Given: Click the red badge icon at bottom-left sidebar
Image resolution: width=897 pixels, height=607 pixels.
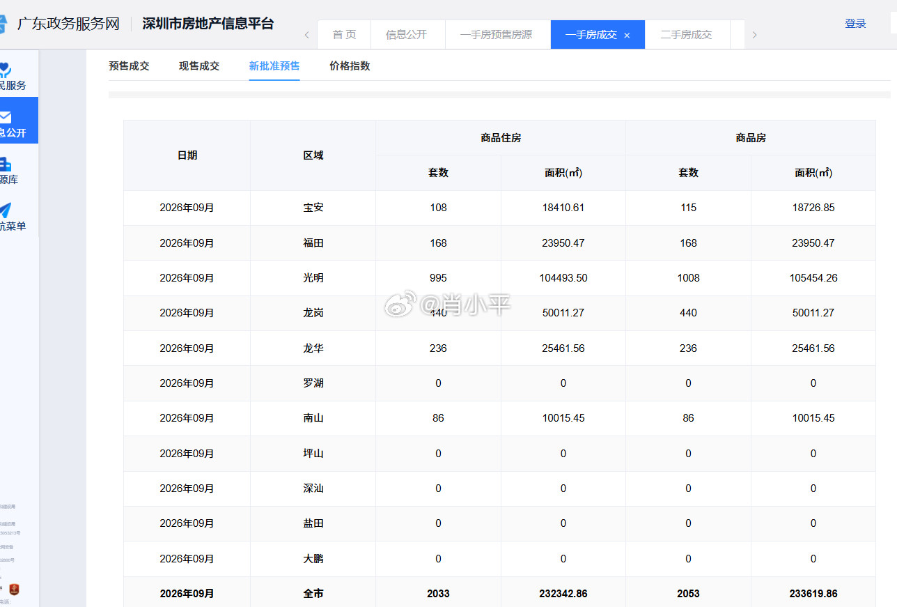Looking at the screenshot, I should click(14, 590).
